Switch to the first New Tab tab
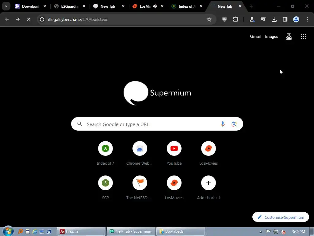 coord(108,6)
